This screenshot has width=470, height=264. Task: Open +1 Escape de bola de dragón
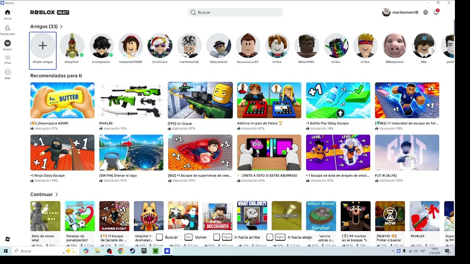coord(338,153)
